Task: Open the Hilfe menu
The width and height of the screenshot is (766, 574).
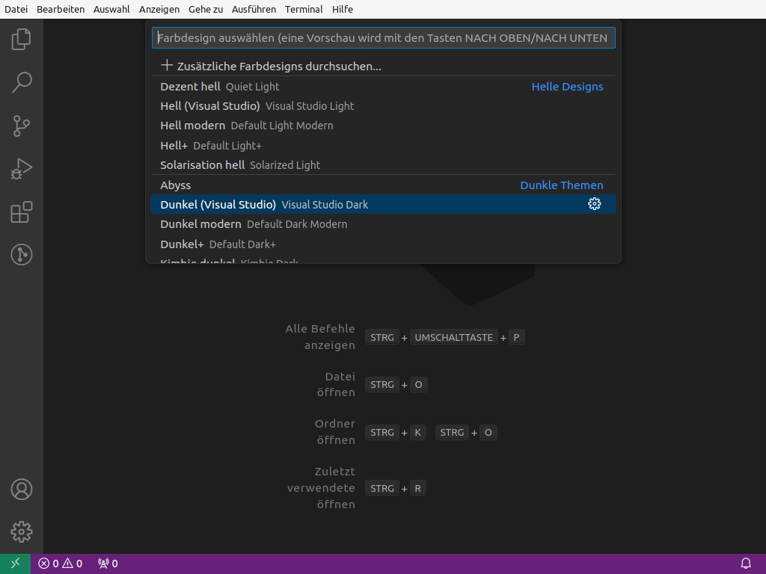Action: (343, 9)
